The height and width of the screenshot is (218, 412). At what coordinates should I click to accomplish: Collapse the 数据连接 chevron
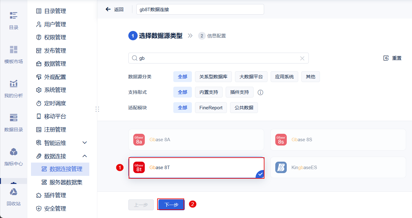[85, 156]
